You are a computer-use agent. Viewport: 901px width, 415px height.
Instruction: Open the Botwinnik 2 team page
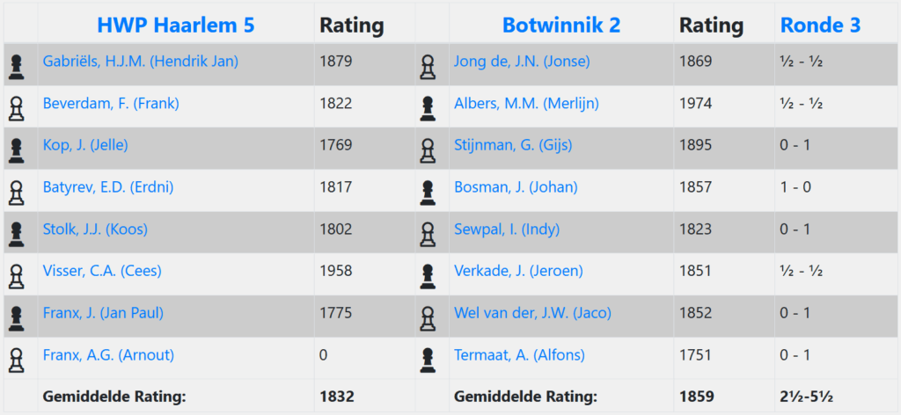560,25
